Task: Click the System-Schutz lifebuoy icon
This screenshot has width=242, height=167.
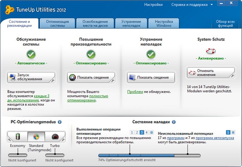Action: click(211, 51)
